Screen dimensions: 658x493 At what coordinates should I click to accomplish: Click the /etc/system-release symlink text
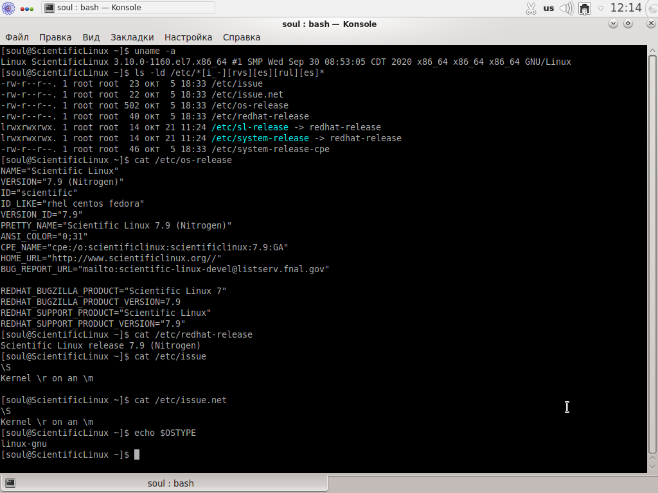coord(260,139)
